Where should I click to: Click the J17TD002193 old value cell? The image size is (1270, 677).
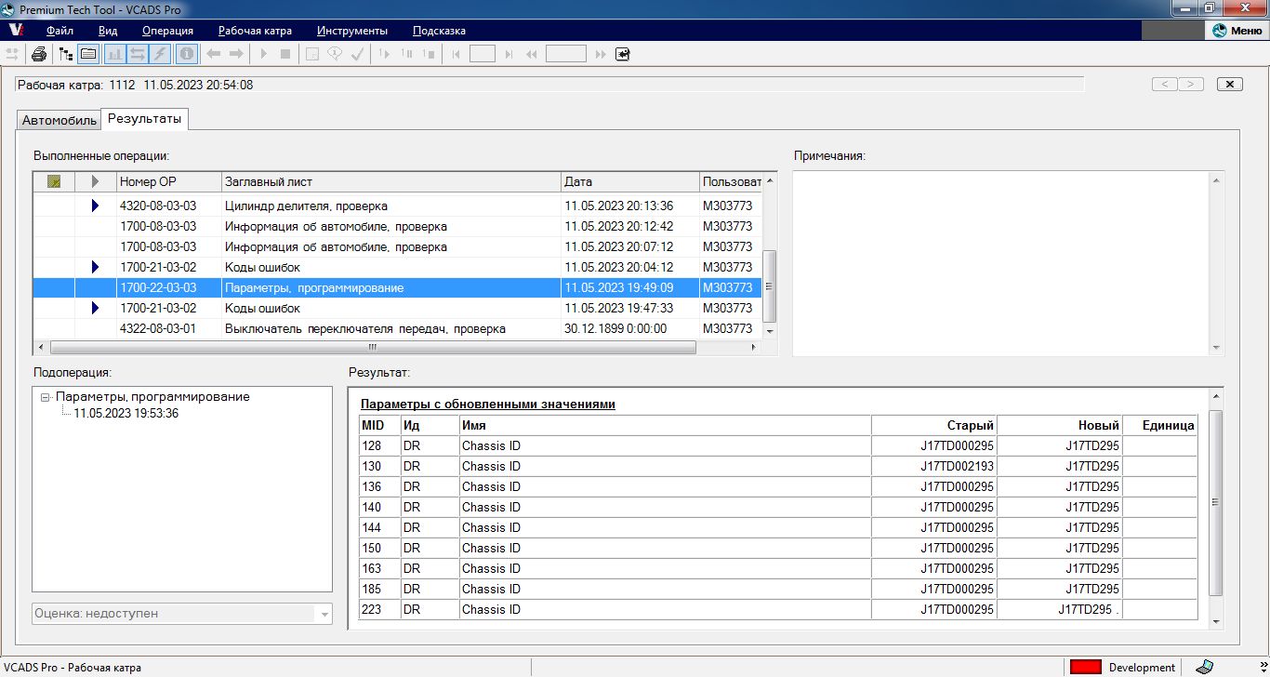point(934,466)
